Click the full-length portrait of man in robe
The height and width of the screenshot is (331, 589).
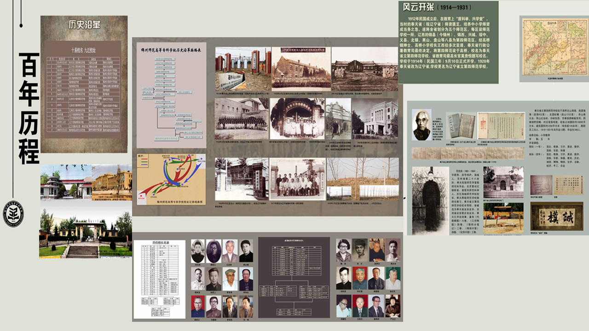pyautogui.click(x=430, y=200)
